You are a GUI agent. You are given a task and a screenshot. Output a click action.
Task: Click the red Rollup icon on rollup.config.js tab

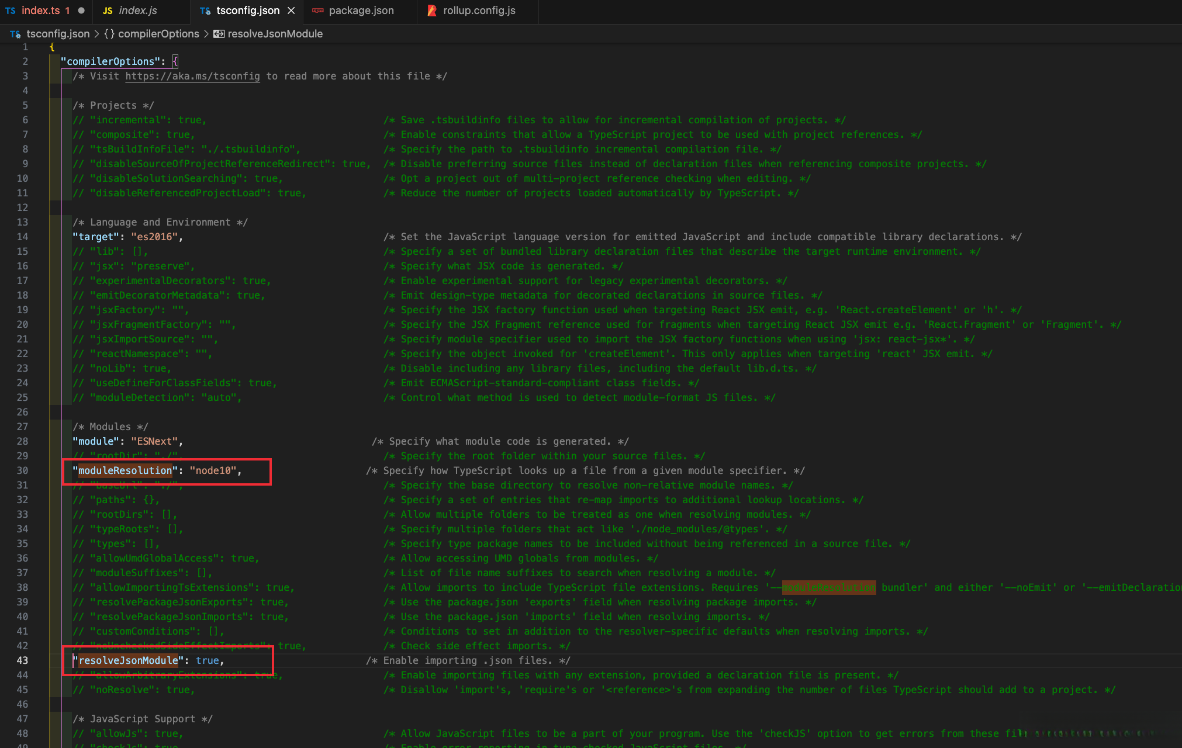click(432, 11)
